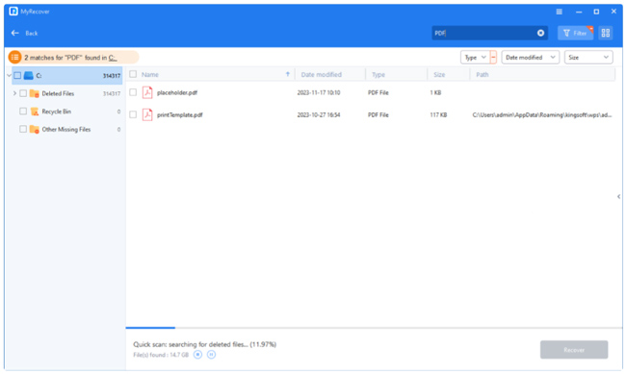The width and height of the screenshot is (626, 374).
Task: Collapse the C: drive tree node
Action: click(10, 75)
